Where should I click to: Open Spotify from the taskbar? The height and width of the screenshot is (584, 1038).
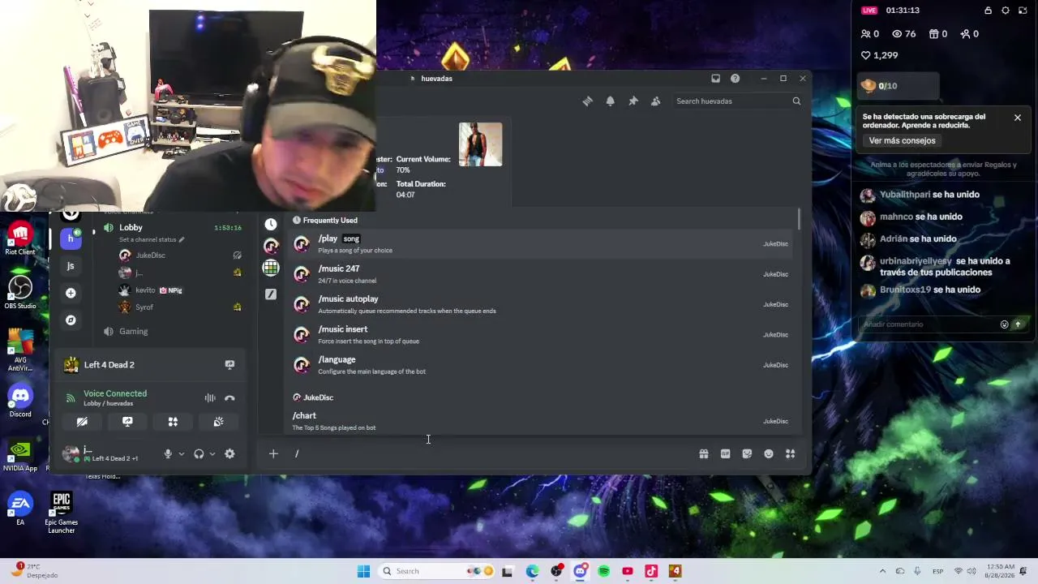coord(603,571)
